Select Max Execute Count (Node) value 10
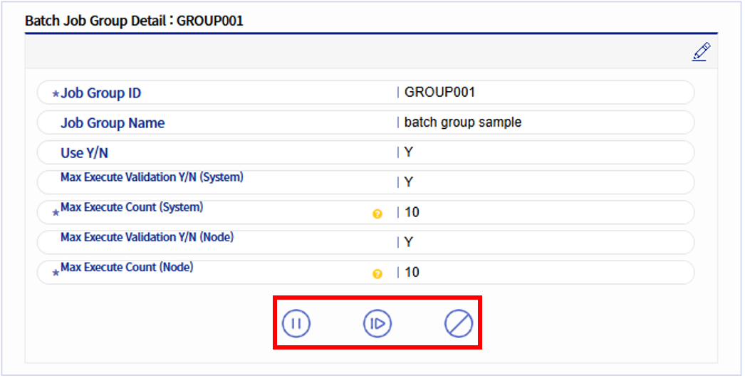The image size is (745, 378). coord(412,272)
